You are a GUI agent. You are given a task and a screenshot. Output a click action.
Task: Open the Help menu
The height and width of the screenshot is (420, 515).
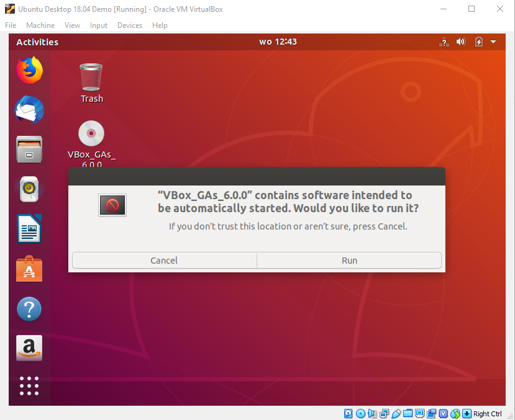click(x=160, y=25)
